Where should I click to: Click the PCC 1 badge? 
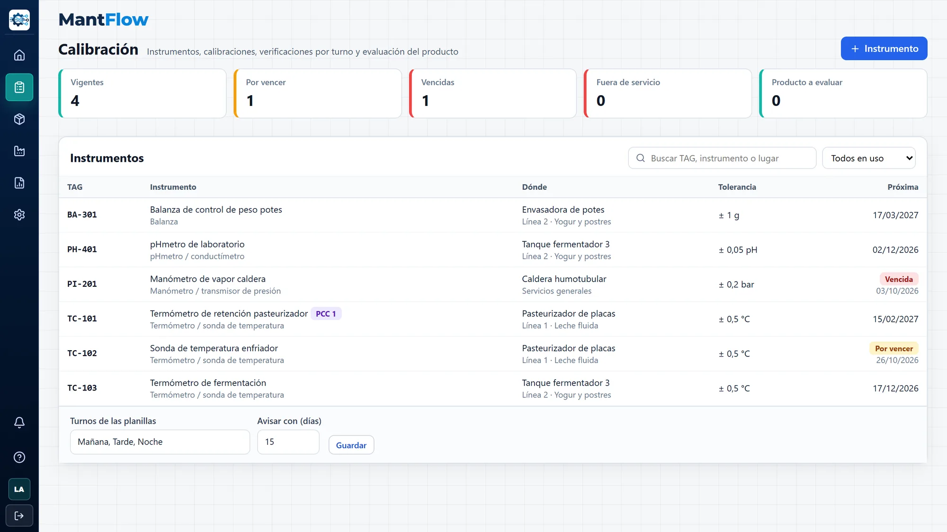click(326, 314)
